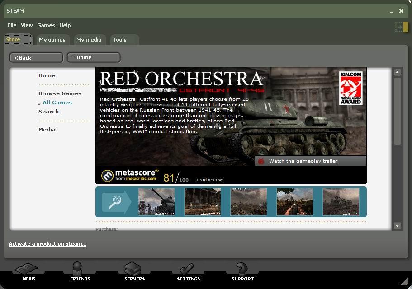Click Watch the gameplay trailer link
Viewport: 412px width, 289px height.
(x=303, y=161)
